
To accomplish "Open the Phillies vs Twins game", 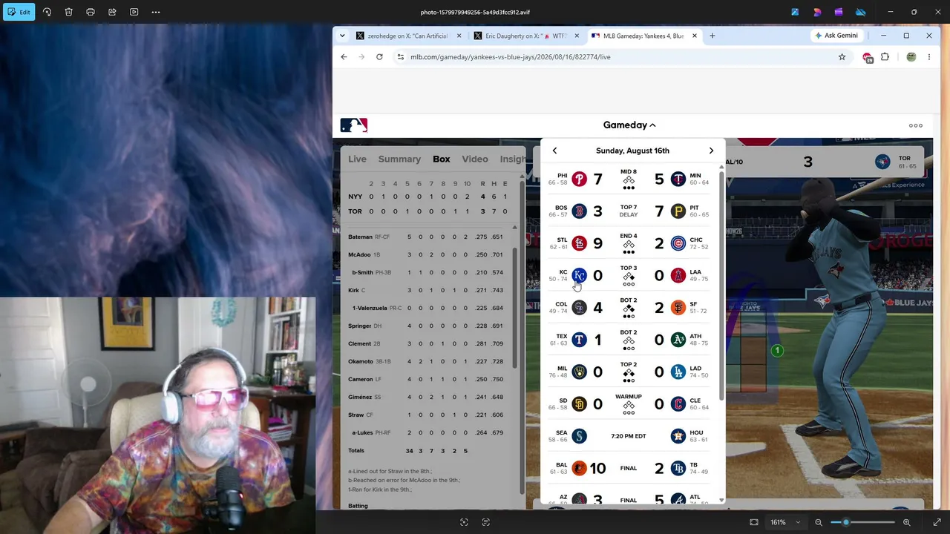I will point(629,179).
